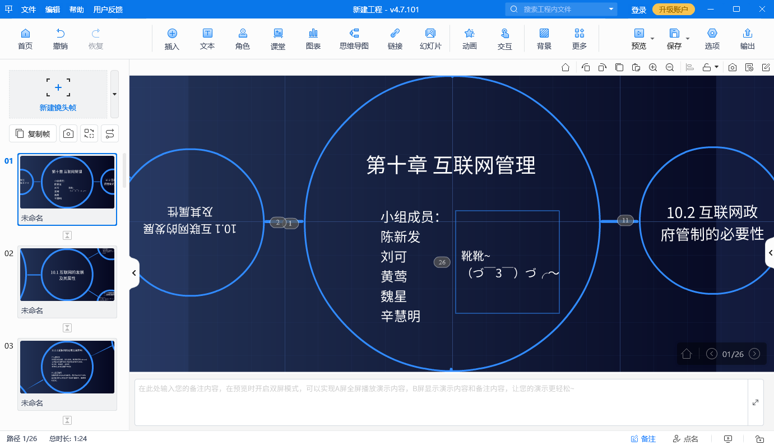Open lock options dropdown arrow

coord(716,67)
